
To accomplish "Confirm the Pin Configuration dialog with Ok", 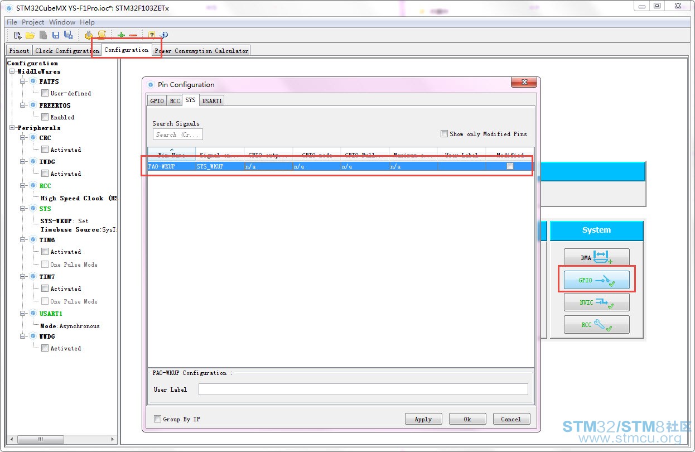I will click(x=467, y=419).
